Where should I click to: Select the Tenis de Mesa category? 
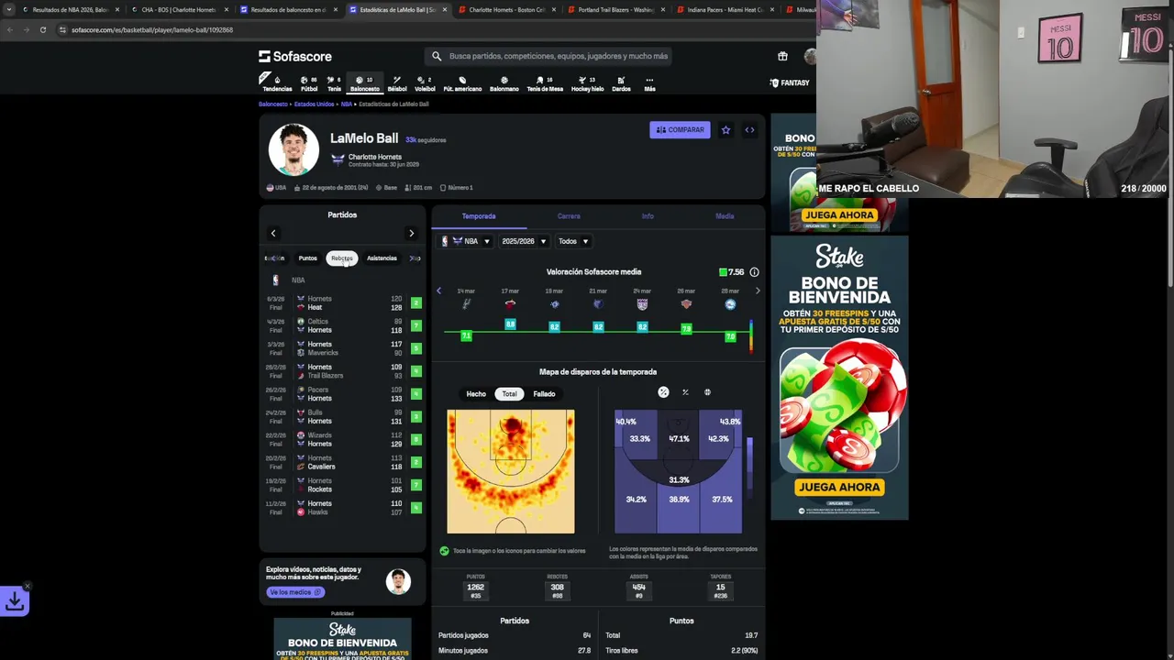(x=545, y=83)
